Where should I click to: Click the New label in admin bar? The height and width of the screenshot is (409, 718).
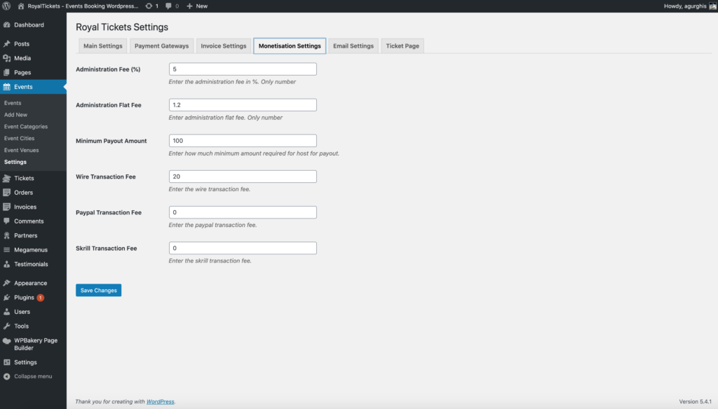pyautogui.click(x=202, y=6)
